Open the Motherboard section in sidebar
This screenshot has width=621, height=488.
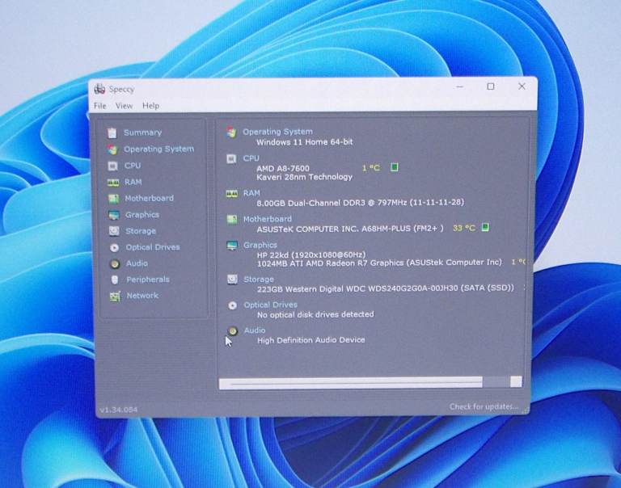coord(150,198)
